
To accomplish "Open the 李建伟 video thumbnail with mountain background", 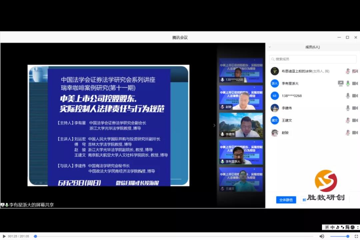I will pyautogui.click(x=241, y=125).
